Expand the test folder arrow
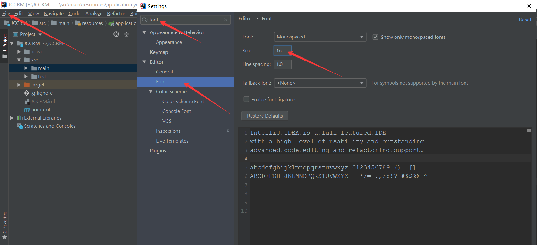537x245 pixels. pos(26,76)
